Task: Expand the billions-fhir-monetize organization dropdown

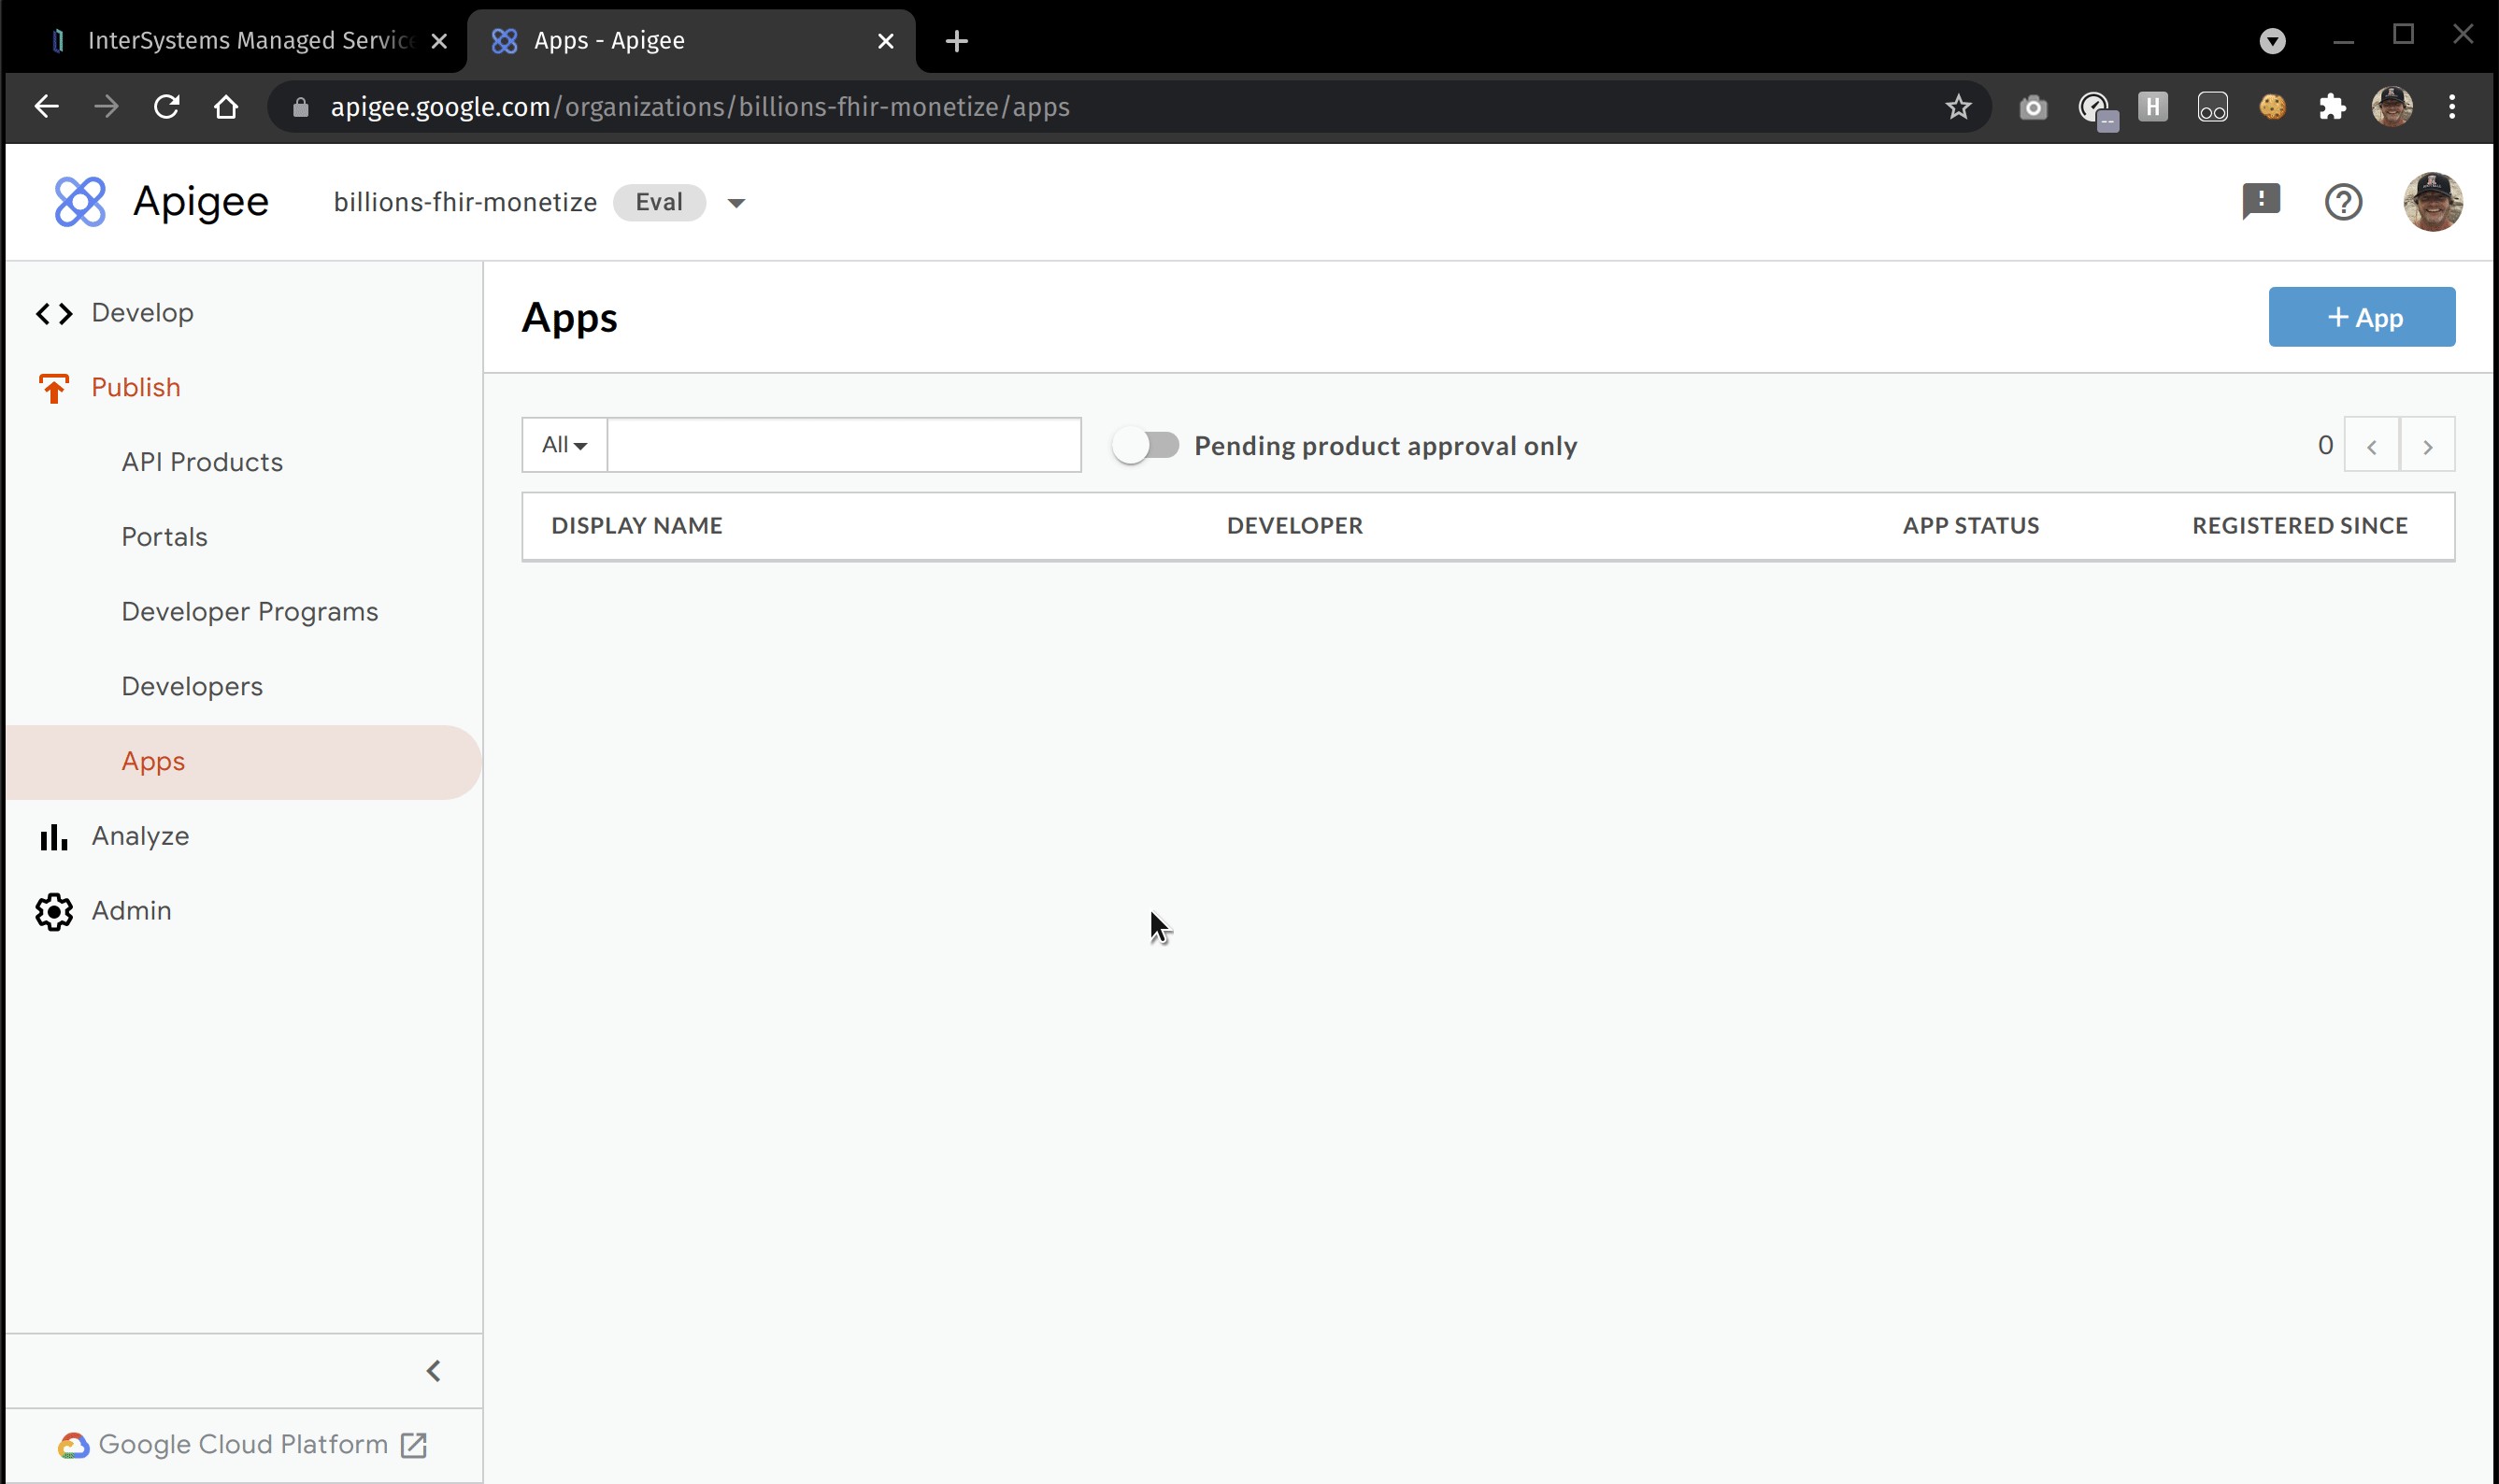Action: coord(736,203)
